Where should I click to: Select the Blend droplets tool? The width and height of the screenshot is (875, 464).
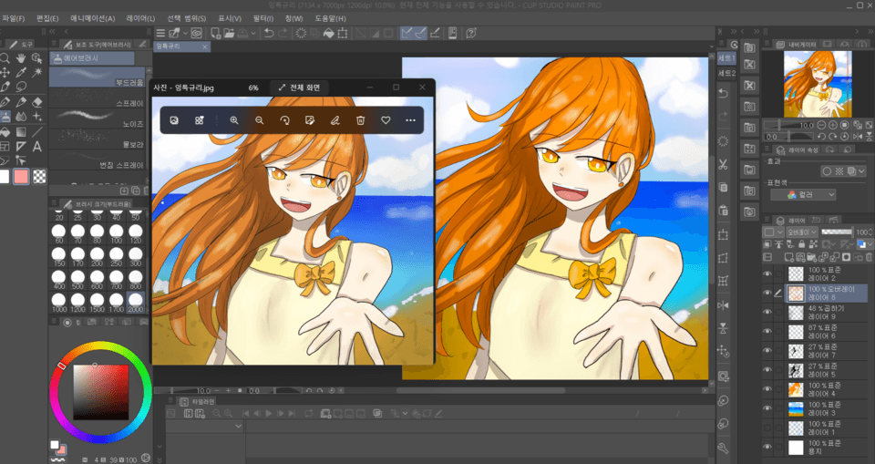(21, 117)
